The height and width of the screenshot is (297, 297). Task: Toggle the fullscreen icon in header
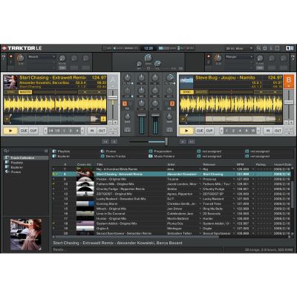277,48
